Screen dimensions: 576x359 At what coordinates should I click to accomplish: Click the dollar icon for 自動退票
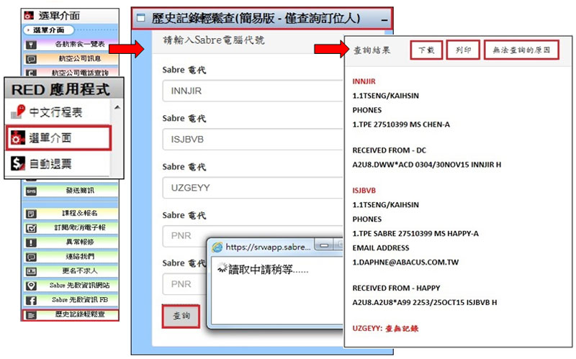(17, 164)
